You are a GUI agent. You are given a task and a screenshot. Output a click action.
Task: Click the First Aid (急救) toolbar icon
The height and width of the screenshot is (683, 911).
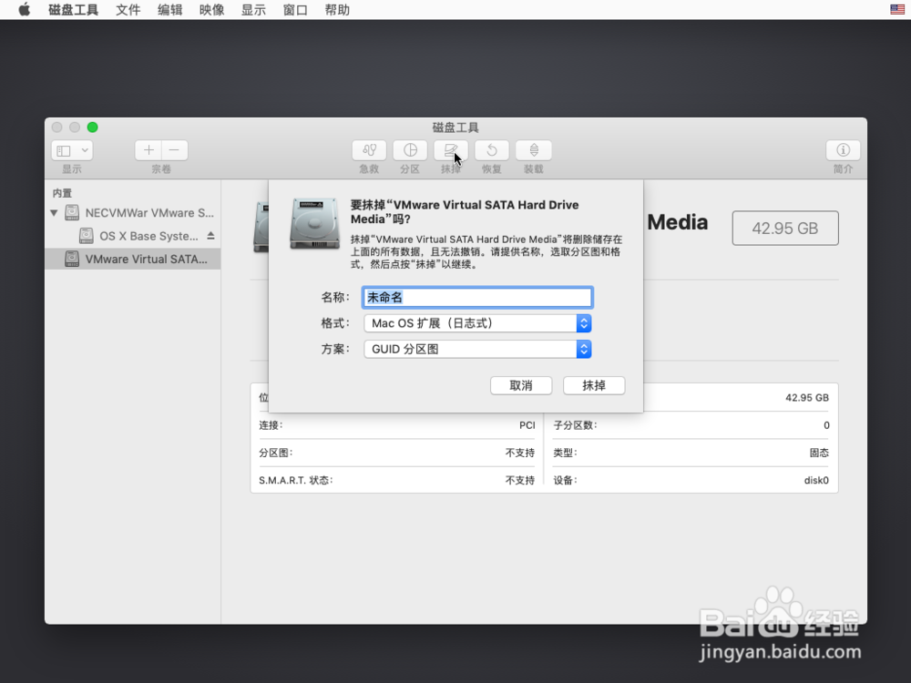click(x=369, y=150)
